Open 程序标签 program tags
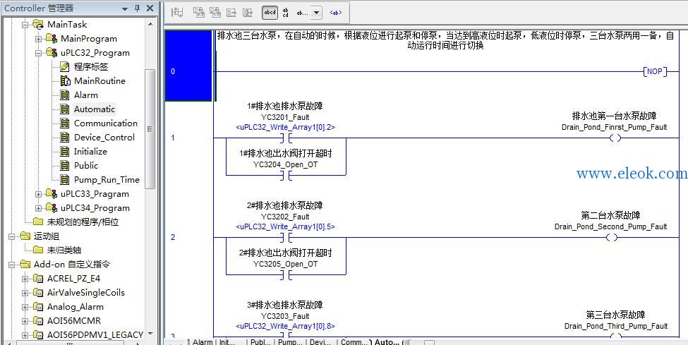 point(91,67)
